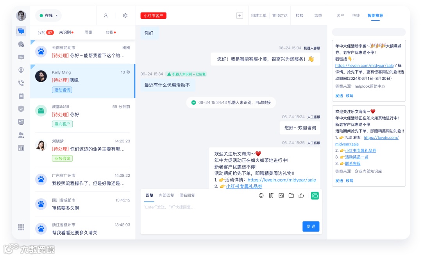422x257 pixels.
Task: Open the 刘晓梦 conversation
Action: coord(82,150)
